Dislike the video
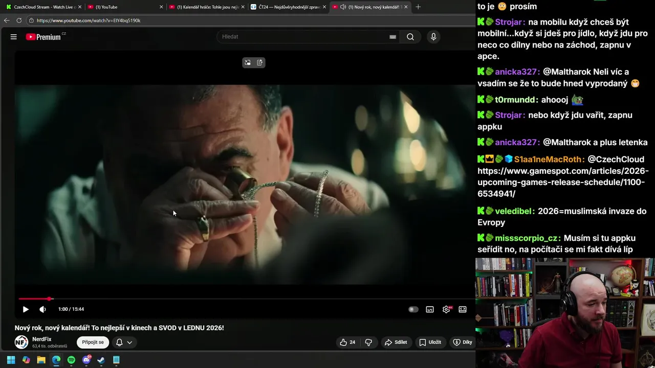This screenshot has width=655, height=368. click(368, 342)
